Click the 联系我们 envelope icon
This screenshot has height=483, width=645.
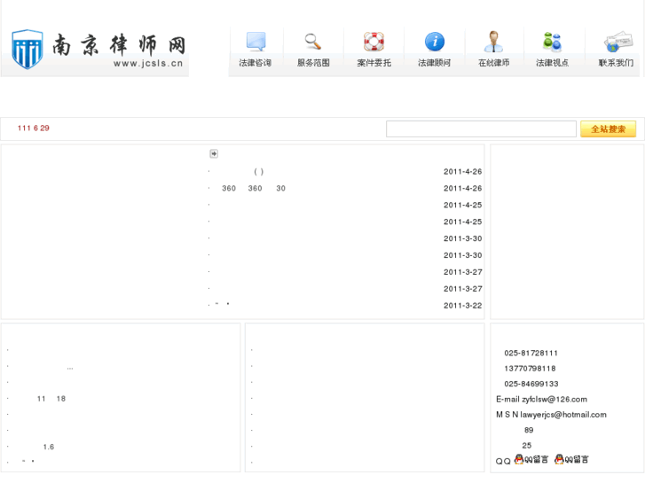617,42
